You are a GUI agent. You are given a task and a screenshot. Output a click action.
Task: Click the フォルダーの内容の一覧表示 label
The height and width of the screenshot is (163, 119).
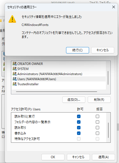32,122
